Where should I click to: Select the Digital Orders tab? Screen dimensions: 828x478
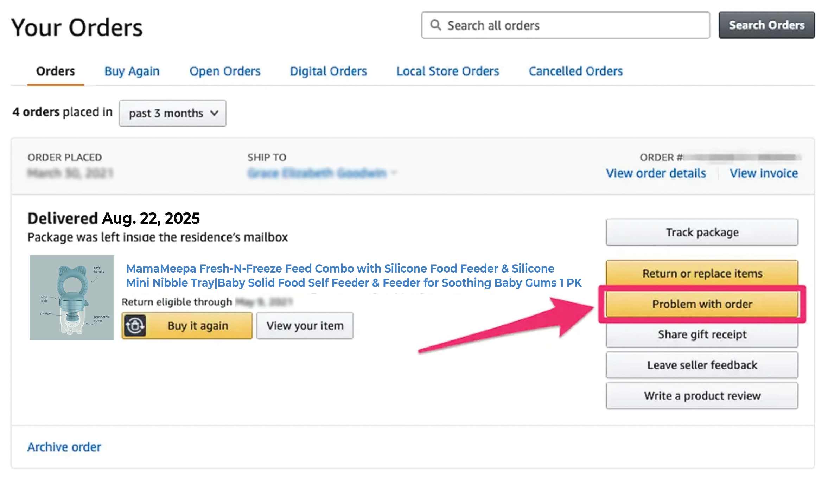(x=328, y=71)
